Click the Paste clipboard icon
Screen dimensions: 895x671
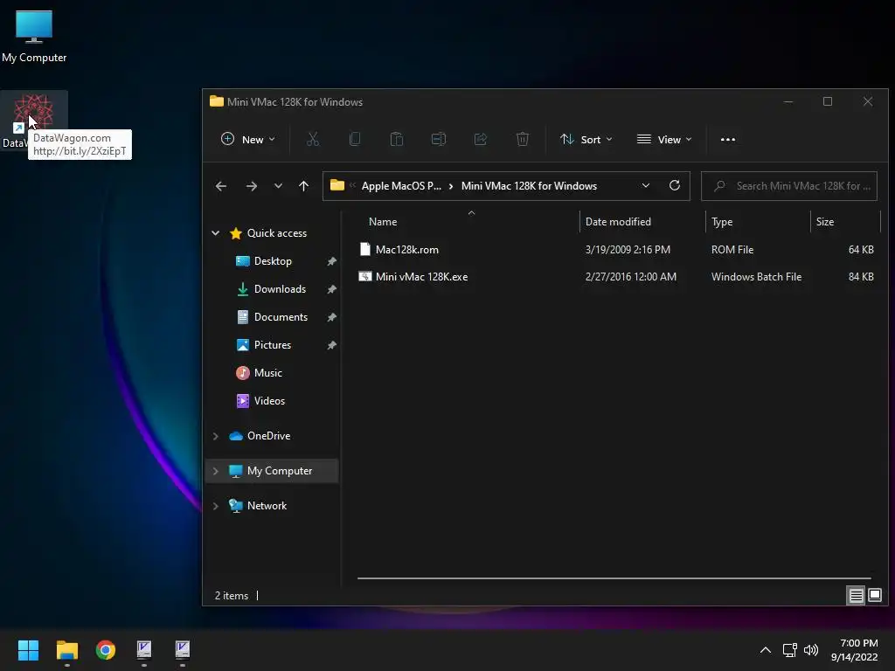coord(397,139)
